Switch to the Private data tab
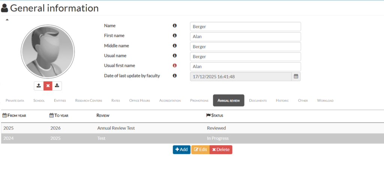The image size is (384, 181). tap(15, 100)
